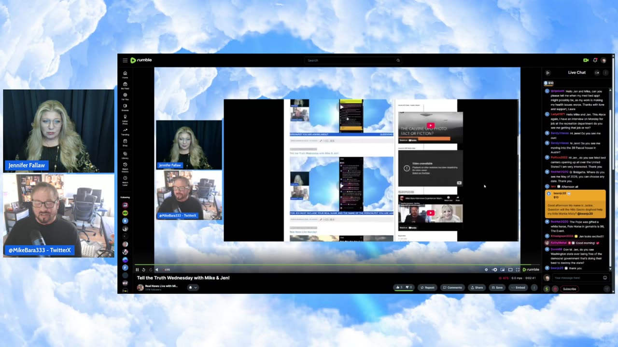Screen dimensions: 618x347
Task: Open Library in the sidebar
Action: pyautogui.click(x=125, y=156)
